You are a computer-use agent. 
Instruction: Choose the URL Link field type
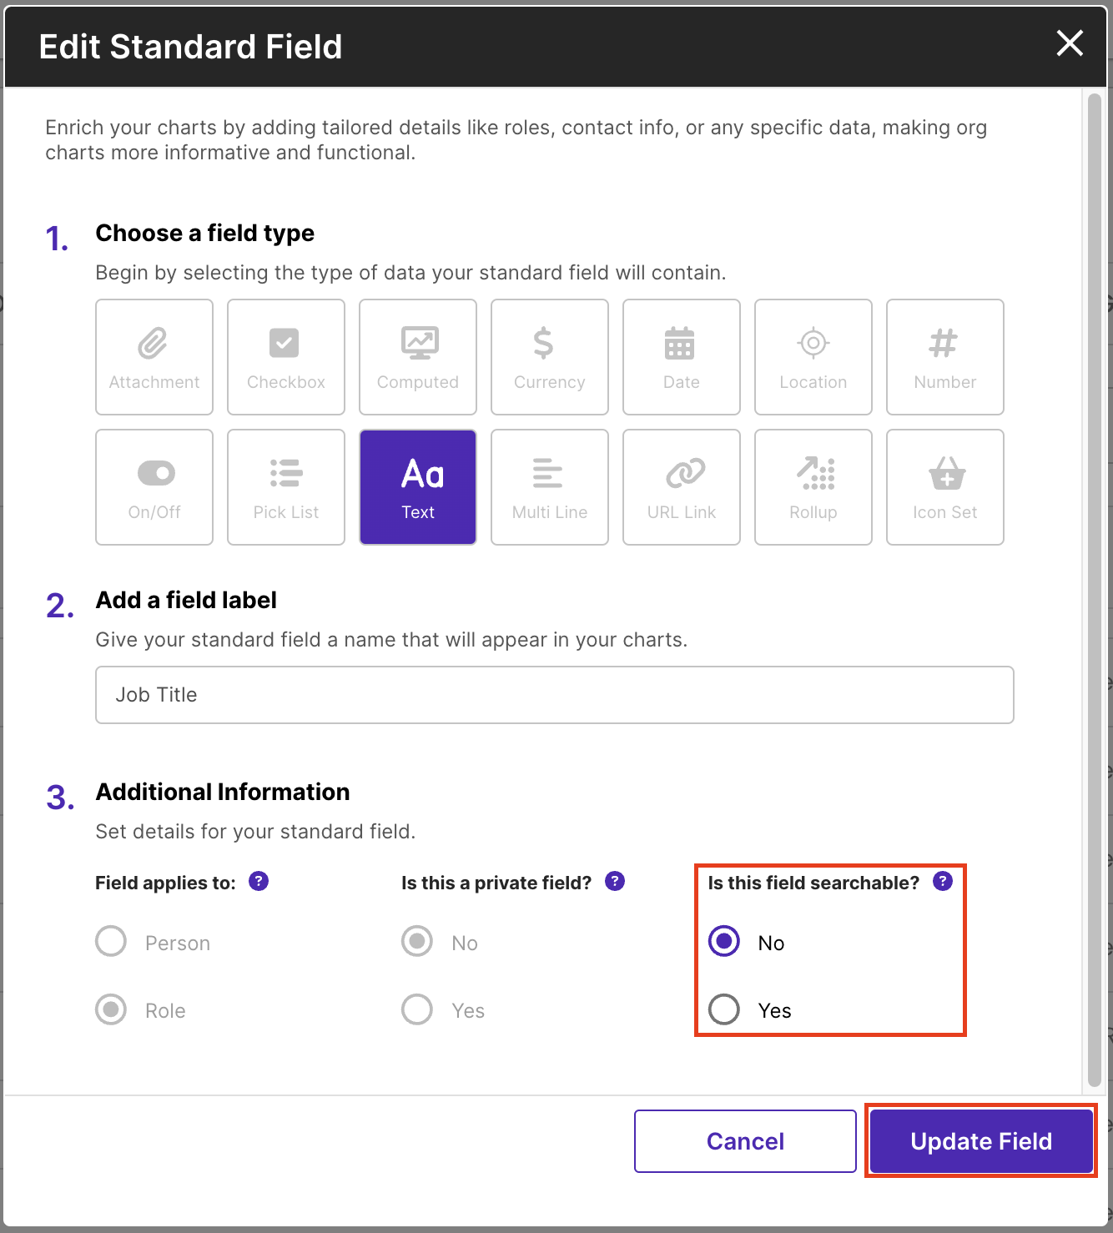tap(682, 487)
